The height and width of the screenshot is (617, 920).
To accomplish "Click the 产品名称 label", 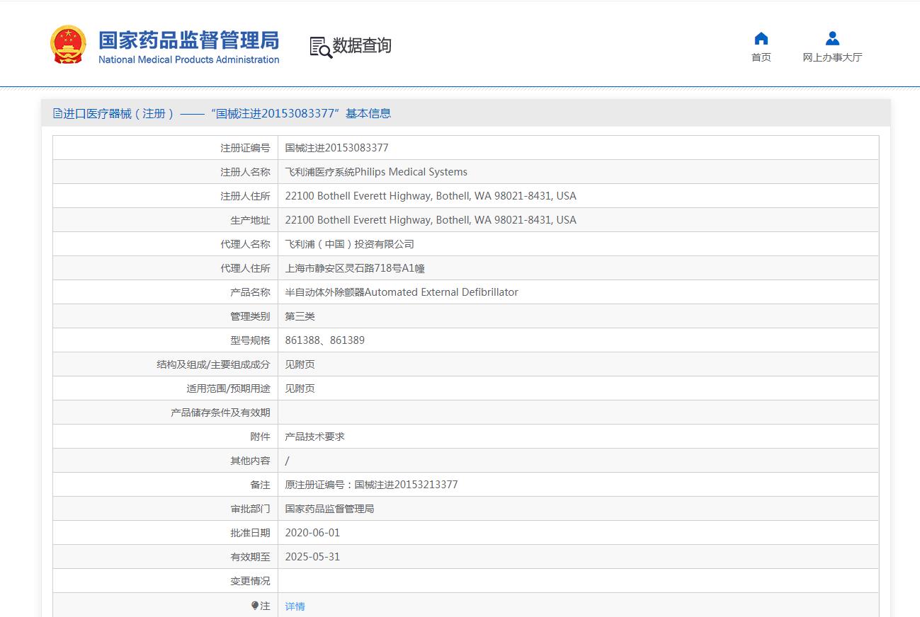I will point(250,292).
